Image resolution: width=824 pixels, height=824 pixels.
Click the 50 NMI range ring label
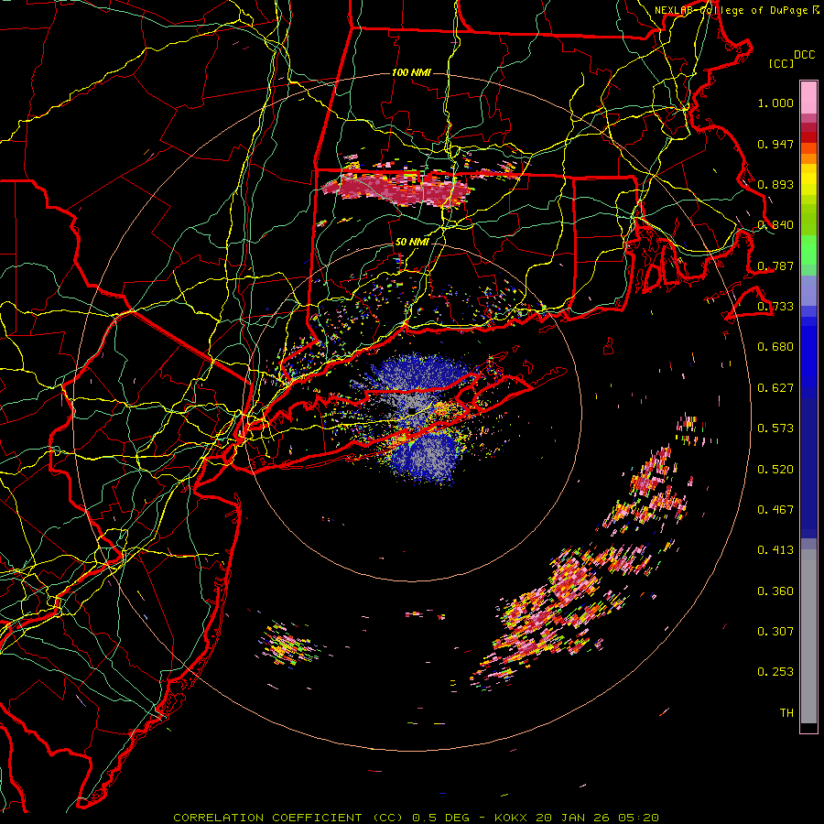tap(412, 243)
